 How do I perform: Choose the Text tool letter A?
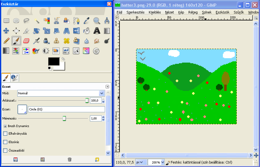click(x=97, y=31)
